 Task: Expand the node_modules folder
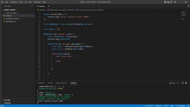11,13
